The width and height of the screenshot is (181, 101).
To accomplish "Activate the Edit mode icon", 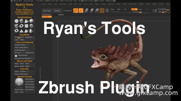I will pyautogui.click(x=76, y=11).
